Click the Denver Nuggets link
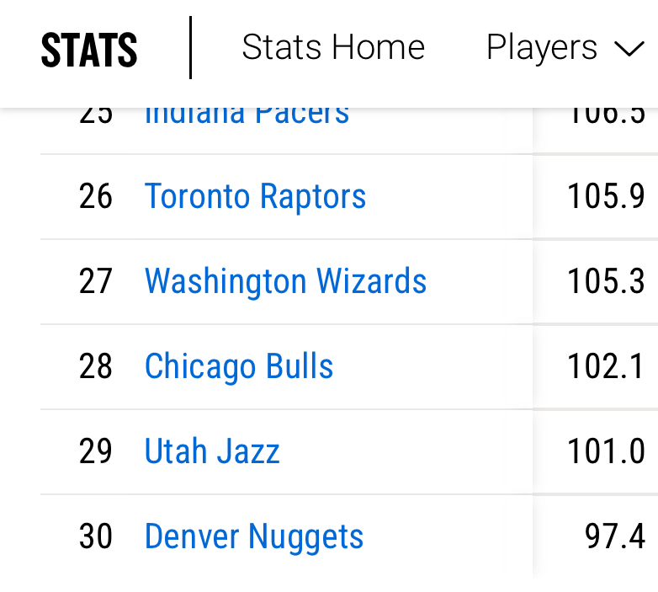Image resolution: width=658 pixels, height=592 pixels. 254,536
